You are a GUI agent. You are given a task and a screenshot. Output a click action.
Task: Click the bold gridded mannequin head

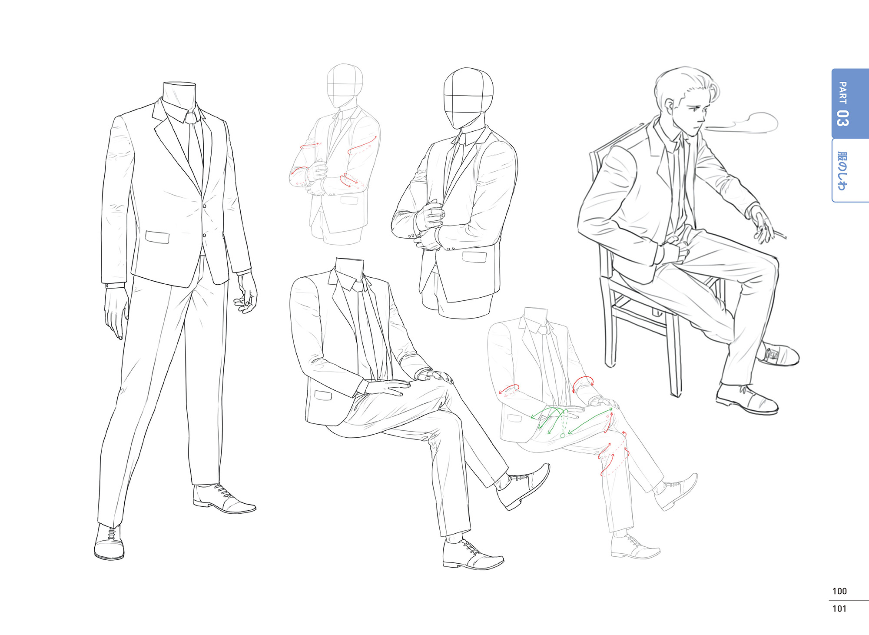(x=468, y=98)
